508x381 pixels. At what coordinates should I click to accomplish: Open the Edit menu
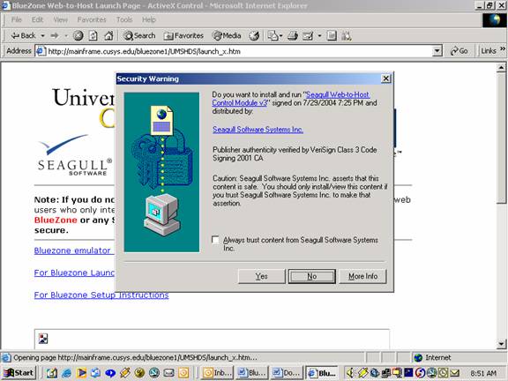click(x=37, y=19)
